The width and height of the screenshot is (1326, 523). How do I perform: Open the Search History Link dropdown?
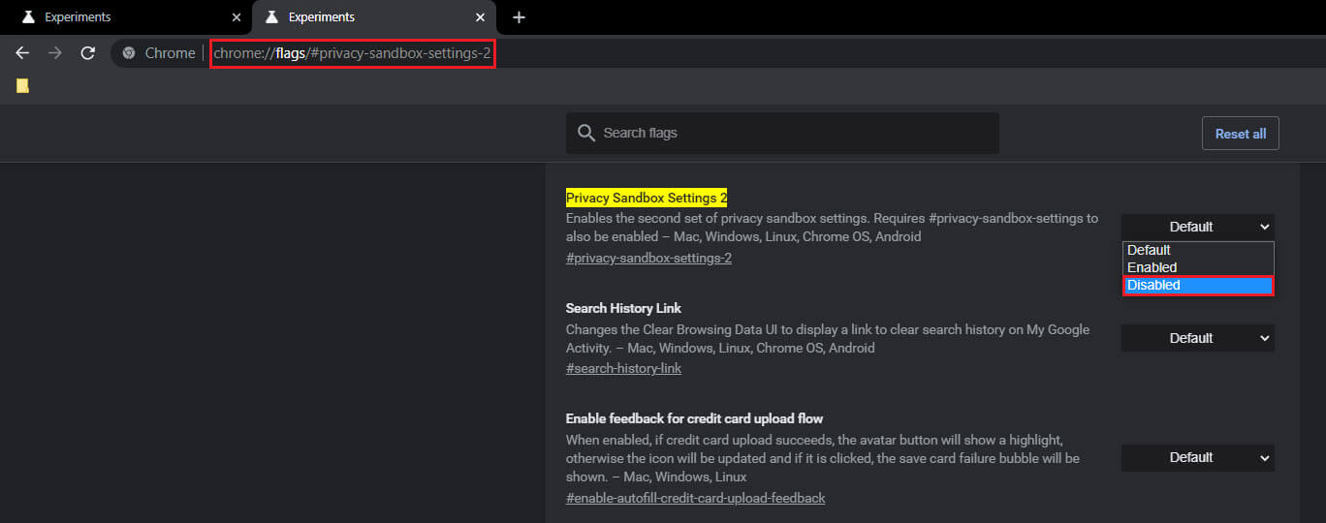point(1198,338)
